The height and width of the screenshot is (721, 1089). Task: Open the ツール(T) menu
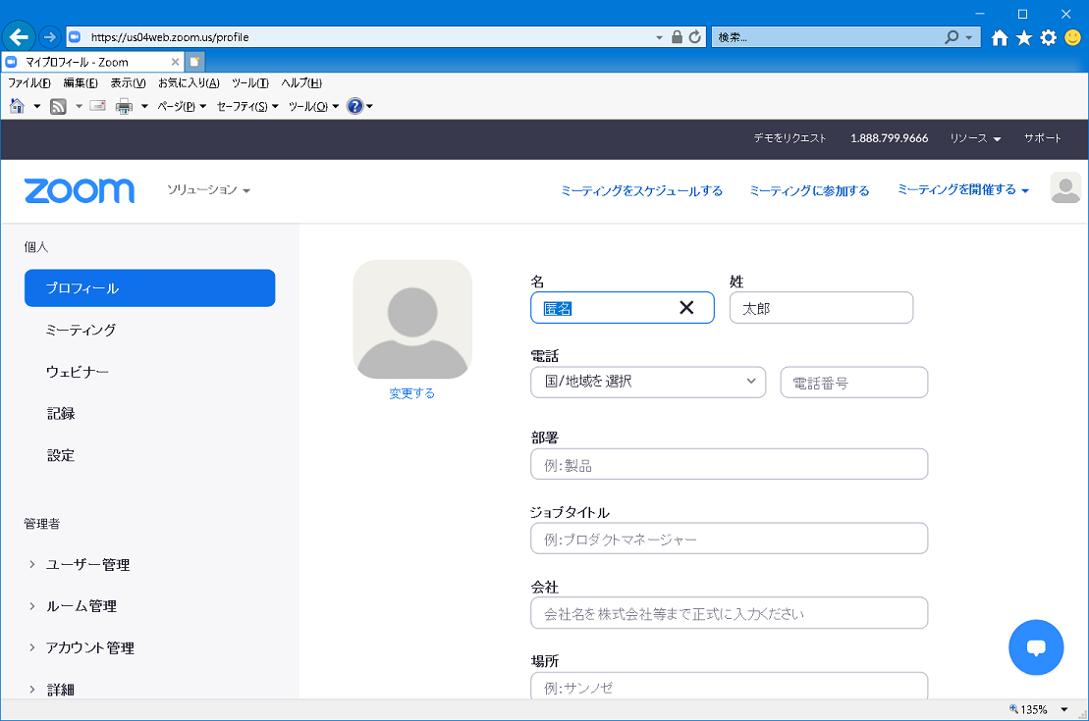point(250,82)
